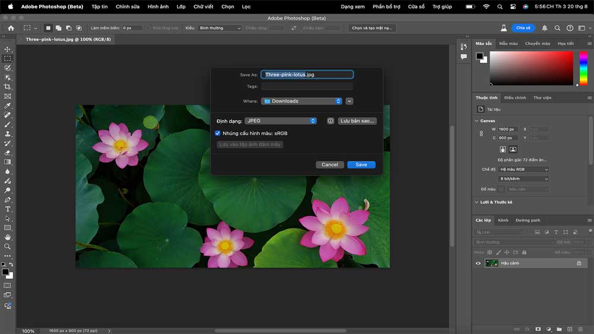Switch to the Kênh tab
This screenshot has width=594, height=334.
[x=503, y=220]
